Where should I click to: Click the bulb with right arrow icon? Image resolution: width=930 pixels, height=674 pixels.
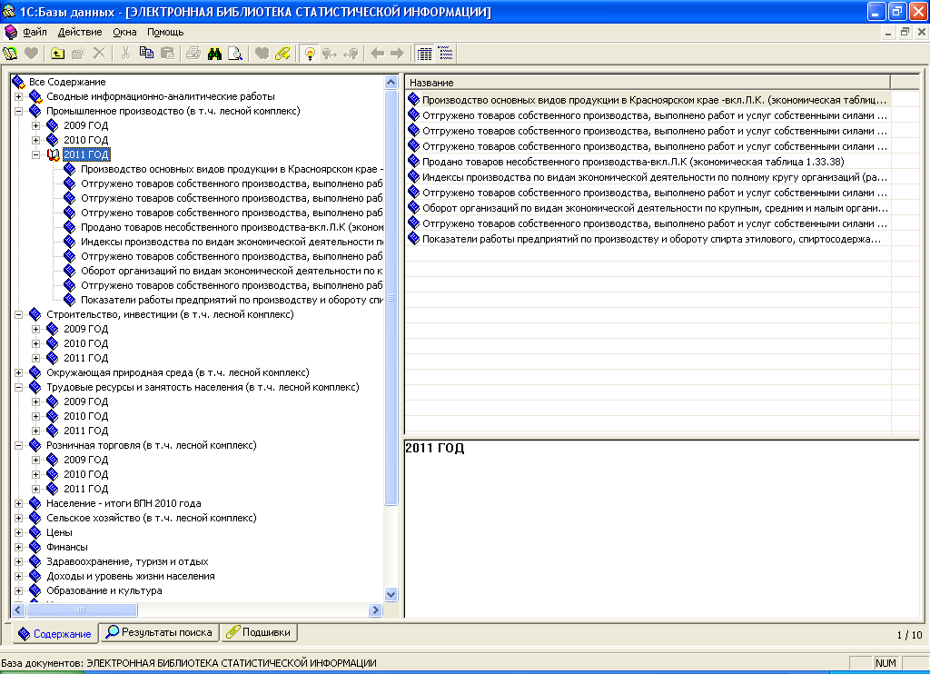pyautogui.click(x=330, y=54)
